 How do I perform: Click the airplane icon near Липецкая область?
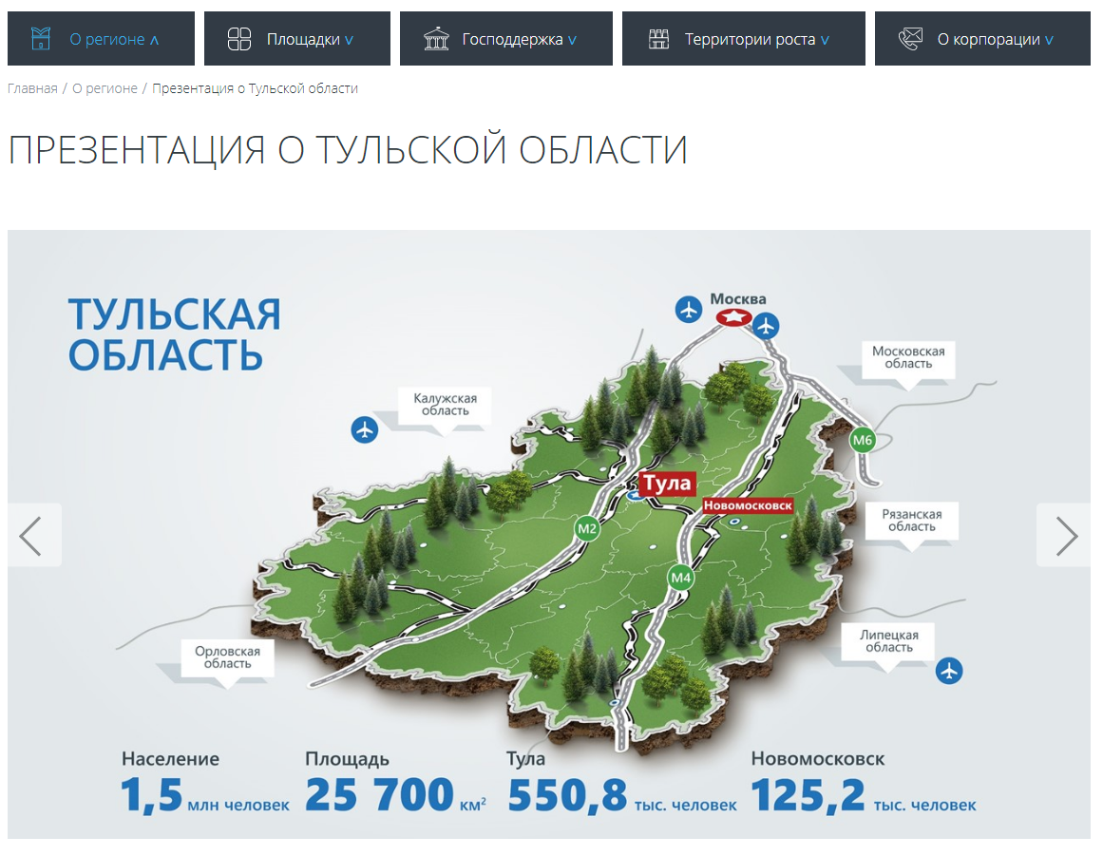pos(951,671)
